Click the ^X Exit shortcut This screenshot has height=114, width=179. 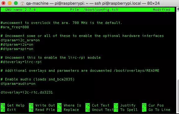pos(8,110)
